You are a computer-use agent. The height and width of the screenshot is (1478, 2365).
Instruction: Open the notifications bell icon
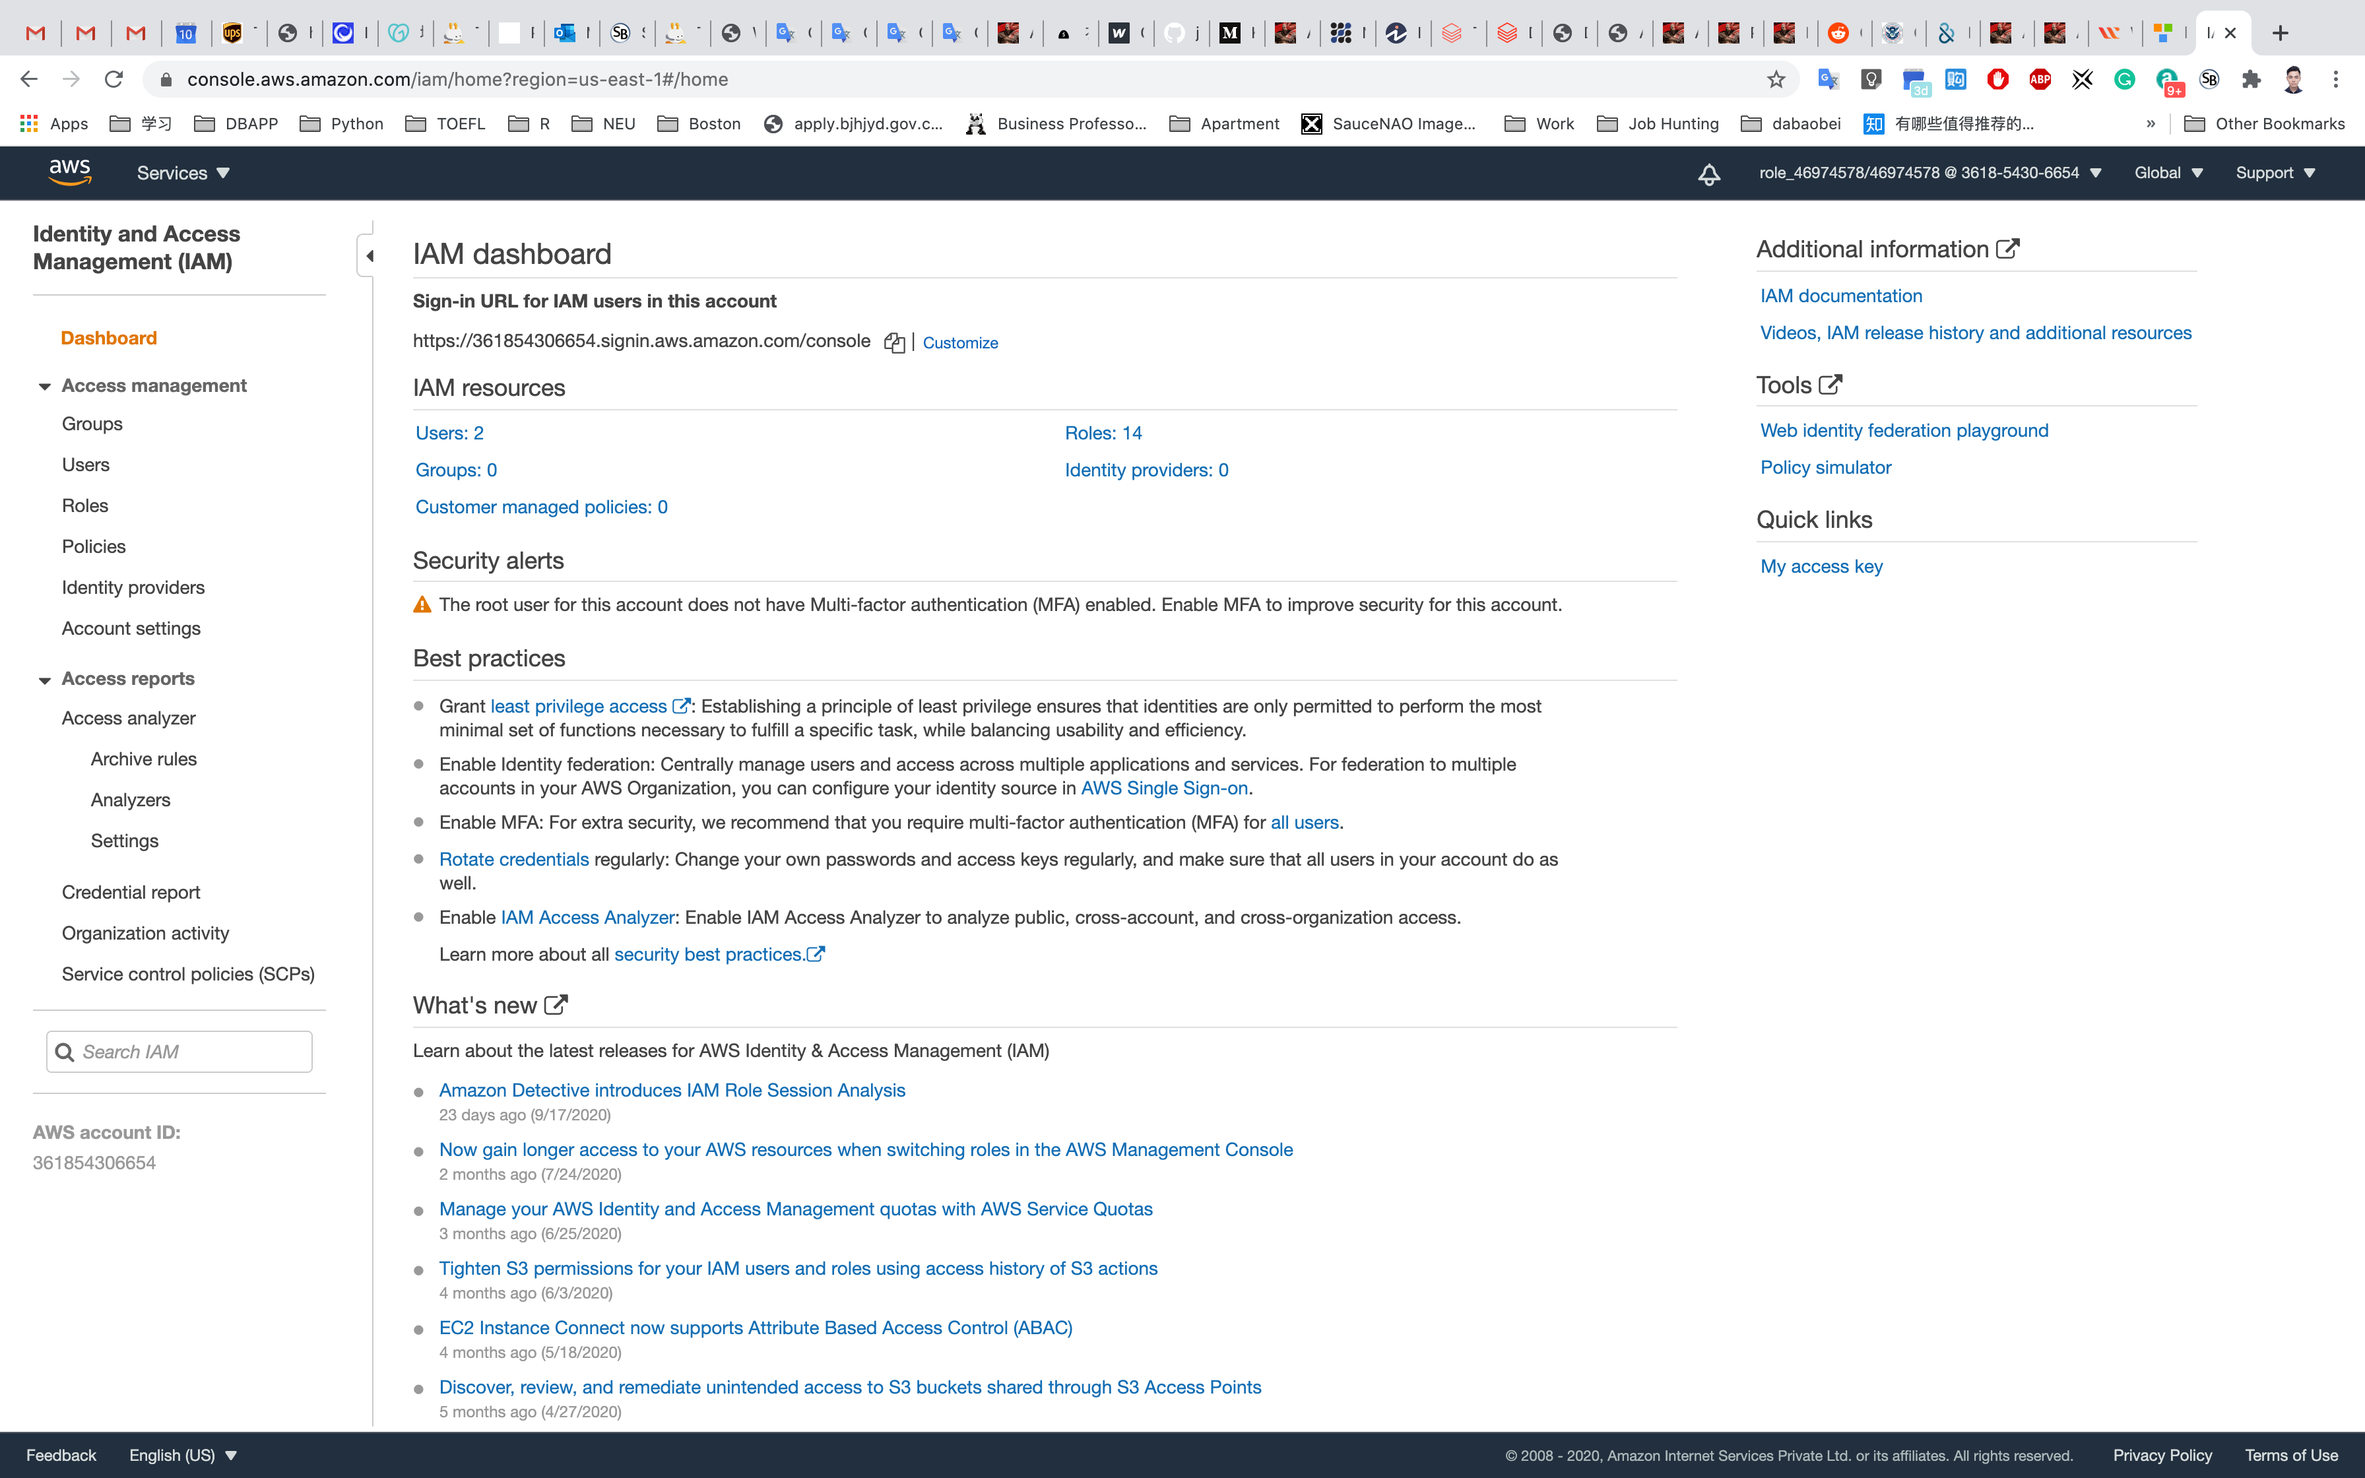tap(1708, 174)
